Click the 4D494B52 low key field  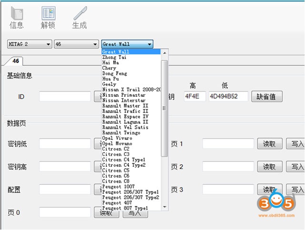point(228,97)
